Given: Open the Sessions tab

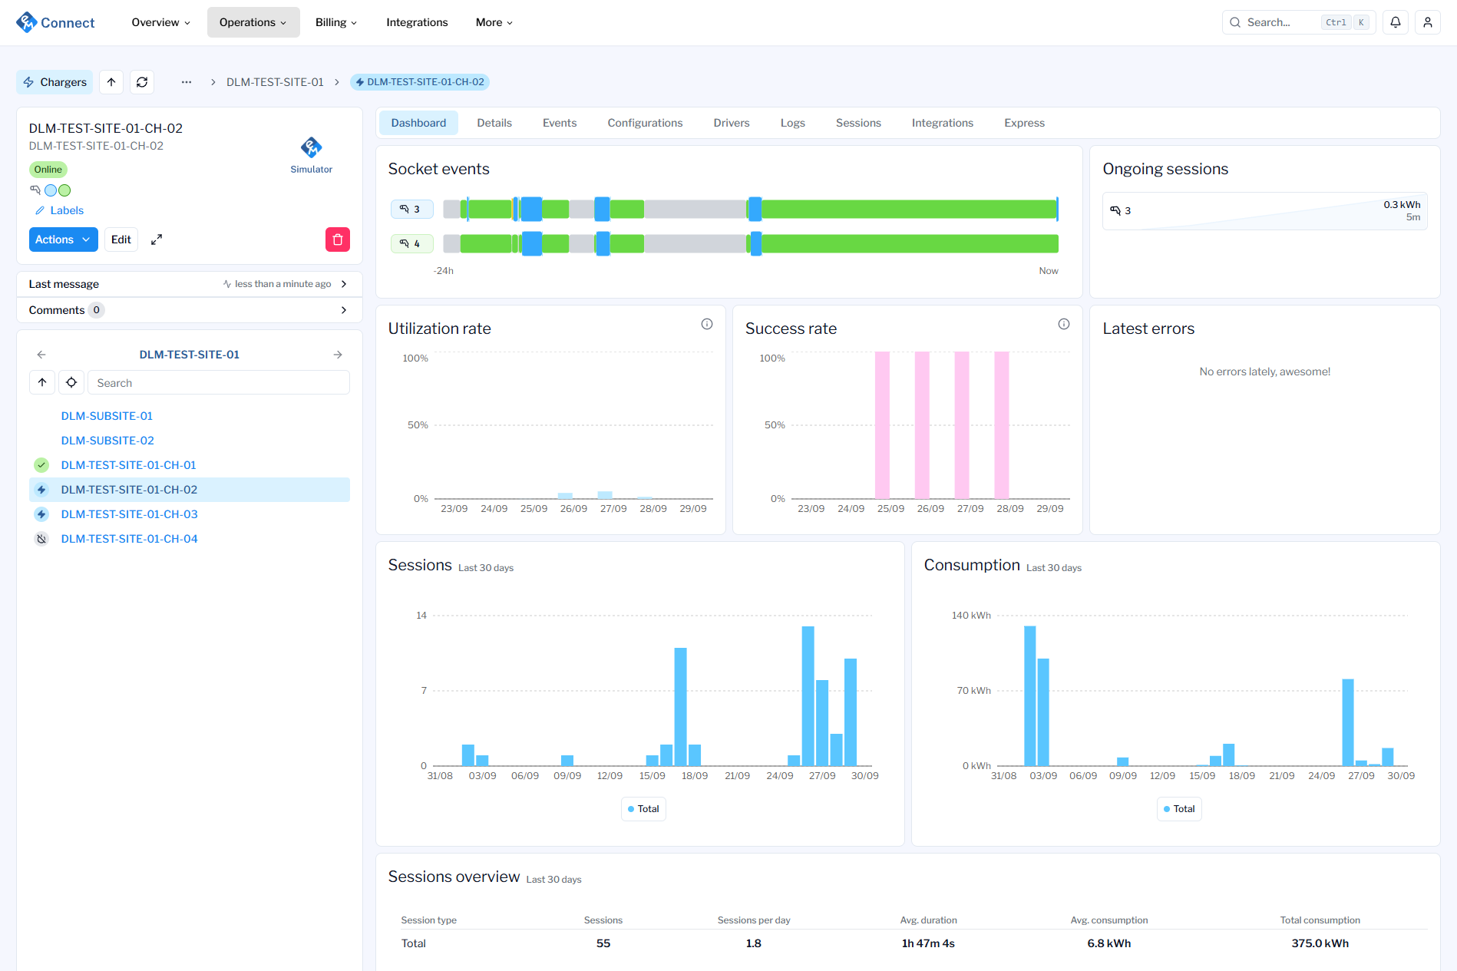Looking at the screenshot, I should click(858, 123).
